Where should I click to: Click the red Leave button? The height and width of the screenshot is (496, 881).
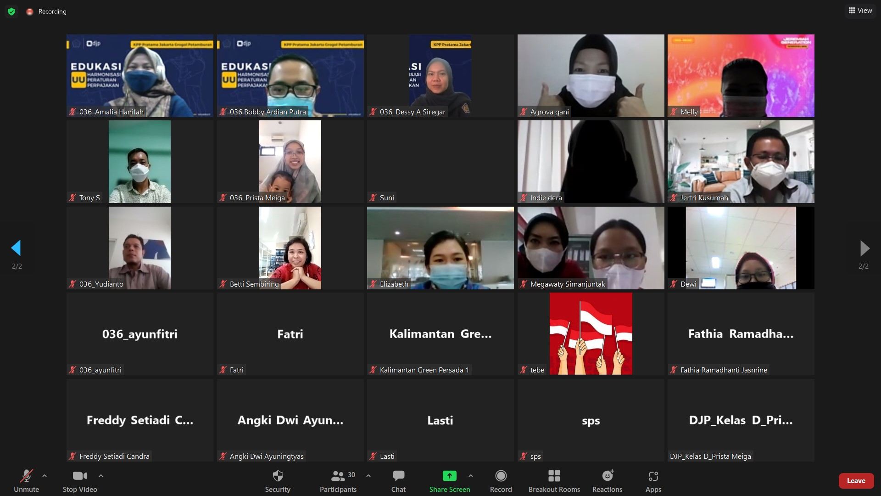pos(856,481)
